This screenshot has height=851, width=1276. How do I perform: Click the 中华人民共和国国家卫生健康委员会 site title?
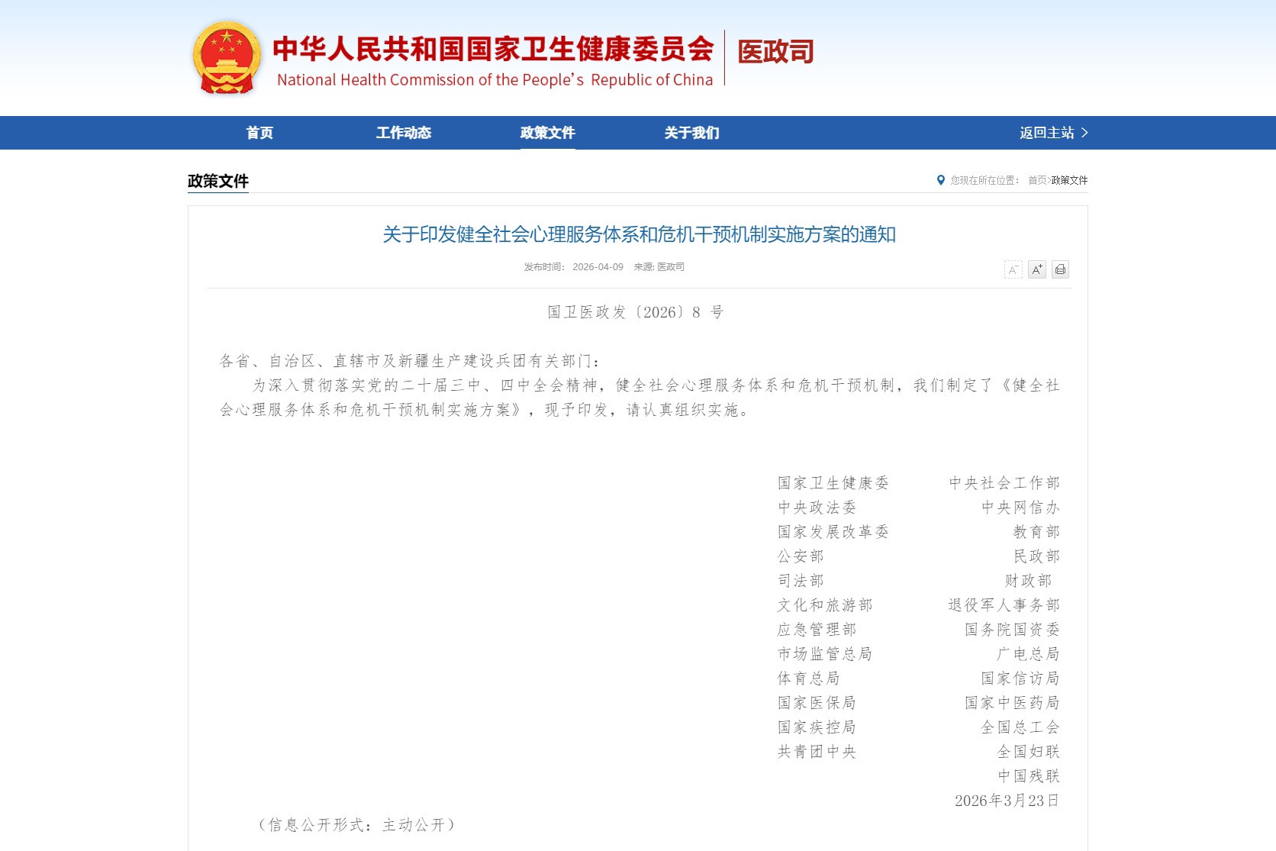point(493,49)
